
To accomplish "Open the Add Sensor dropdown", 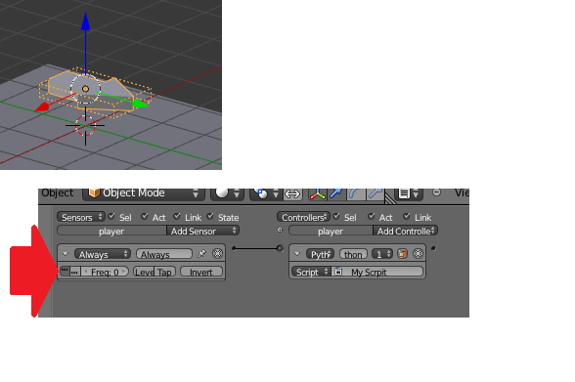I will point(202,232).
